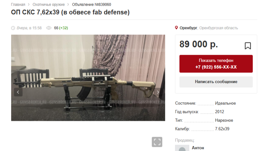This screenshot has height=151, width=261.
Task: Go to the previous photo with left arrow
Action: [18, 92]
